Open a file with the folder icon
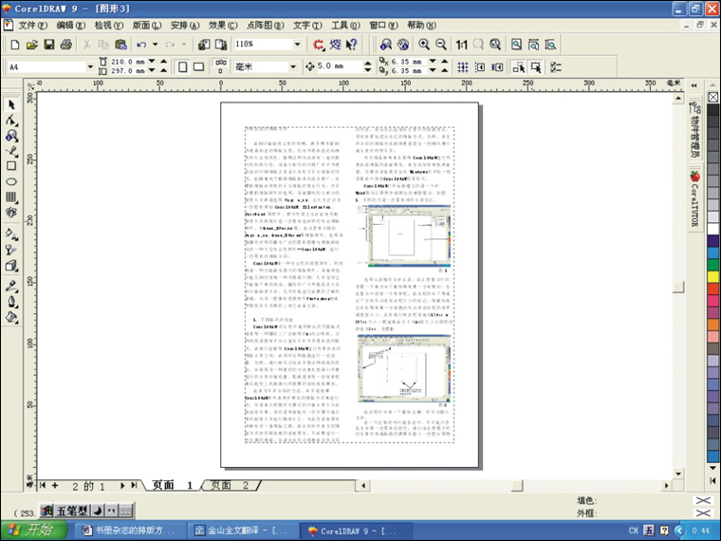The height and width of the screenshot is (541, 721). (31, 45)
